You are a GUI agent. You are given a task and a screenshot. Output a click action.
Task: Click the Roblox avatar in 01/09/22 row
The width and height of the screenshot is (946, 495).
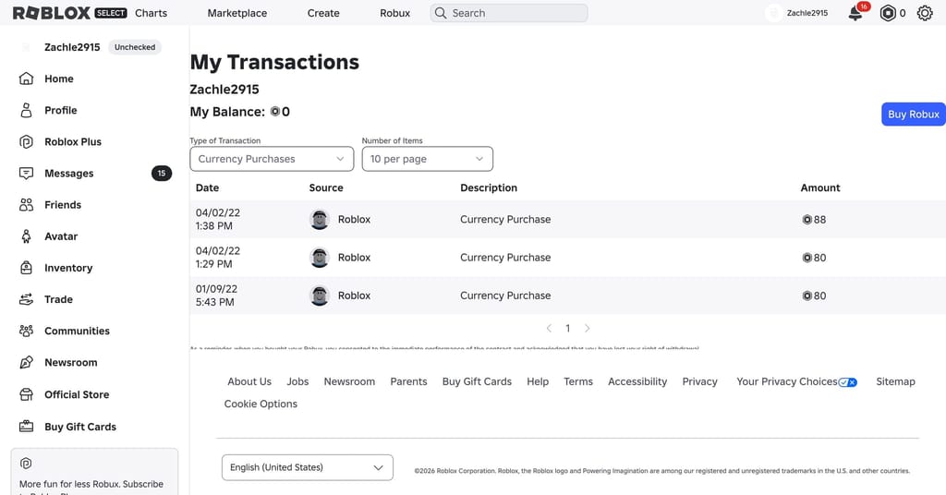[x=319, y=296]
